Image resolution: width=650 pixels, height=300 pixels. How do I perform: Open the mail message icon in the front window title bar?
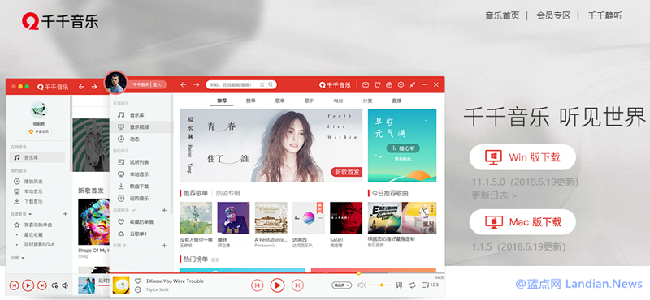click(x=365, y=84)
